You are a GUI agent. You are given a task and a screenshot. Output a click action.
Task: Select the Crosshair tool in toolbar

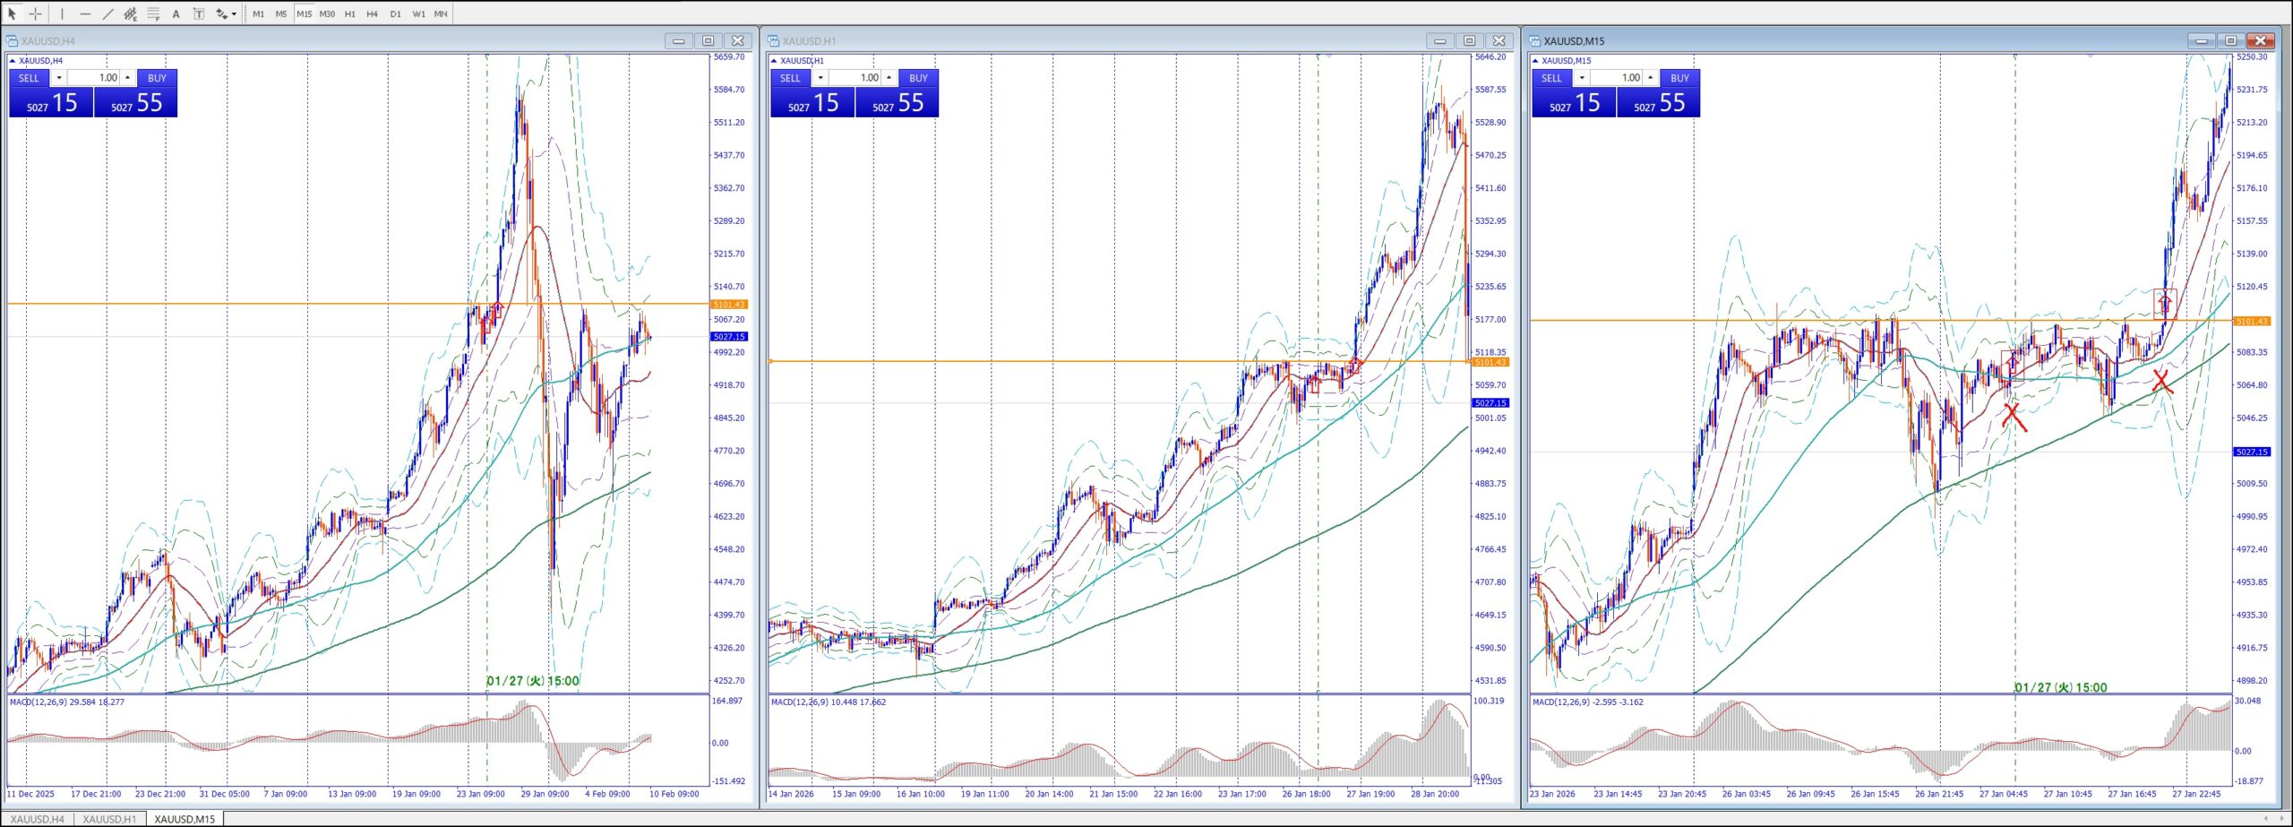(x=35, y=13)
